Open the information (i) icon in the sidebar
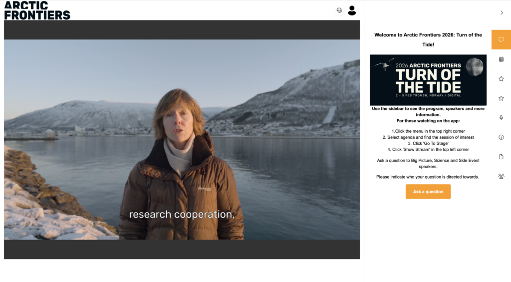This screenshot has width=511, height=282. click(501, 137)
